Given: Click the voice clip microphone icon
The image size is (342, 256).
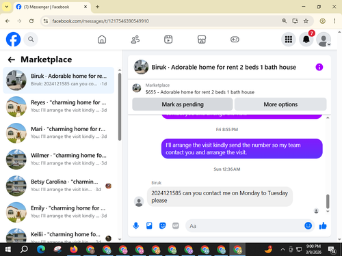Looking at the screenshot, I should tap(136, 226).
